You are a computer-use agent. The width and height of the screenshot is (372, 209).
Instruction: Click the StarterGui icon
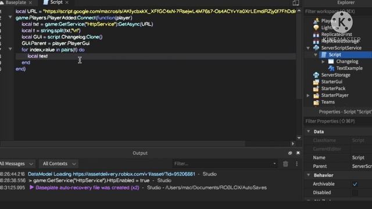point(316,82)
